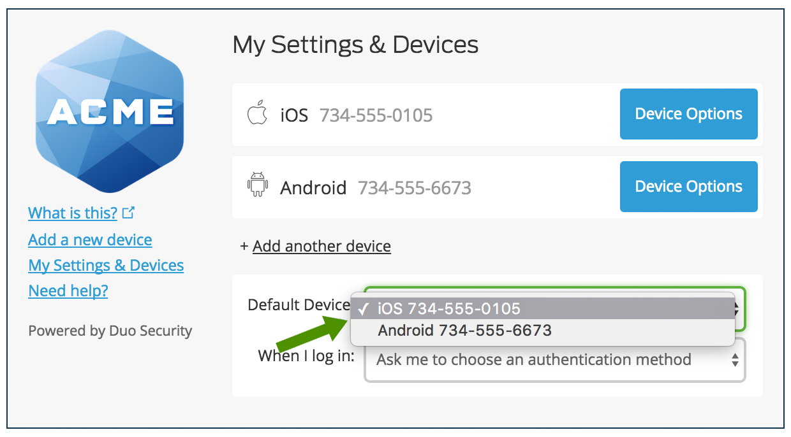Click the "Add another device" link

[x=322, y=246]
